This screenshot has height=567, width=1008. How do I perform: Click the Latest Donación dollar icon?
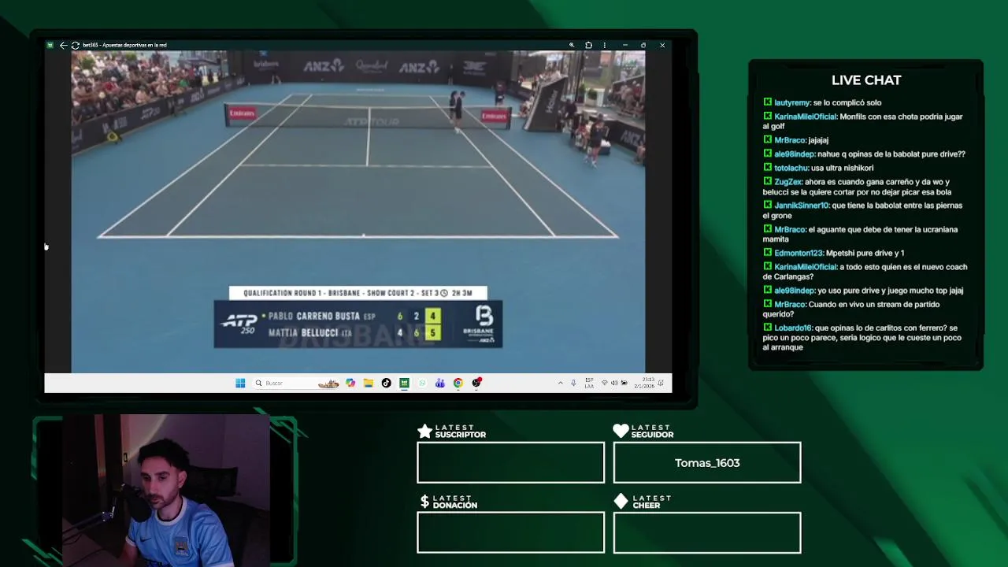coord(425,501)
